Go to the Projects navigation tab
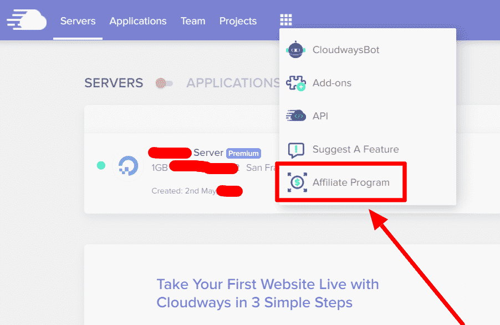 (x=238, y=21)
